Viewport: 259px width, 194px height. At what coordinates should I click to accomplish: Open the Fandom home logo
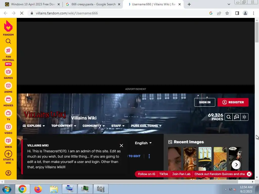coord(8,28)
